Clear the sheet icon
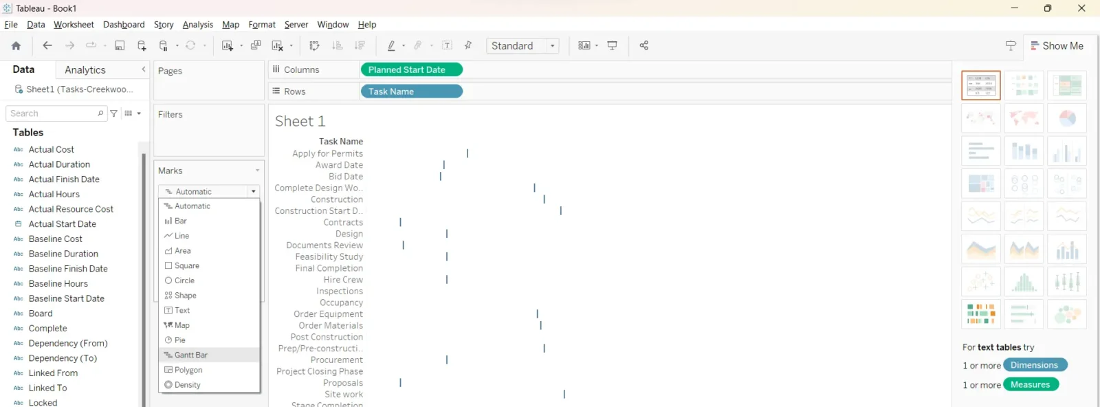Screen dimensions: 1100x407 tap(278, 45)
